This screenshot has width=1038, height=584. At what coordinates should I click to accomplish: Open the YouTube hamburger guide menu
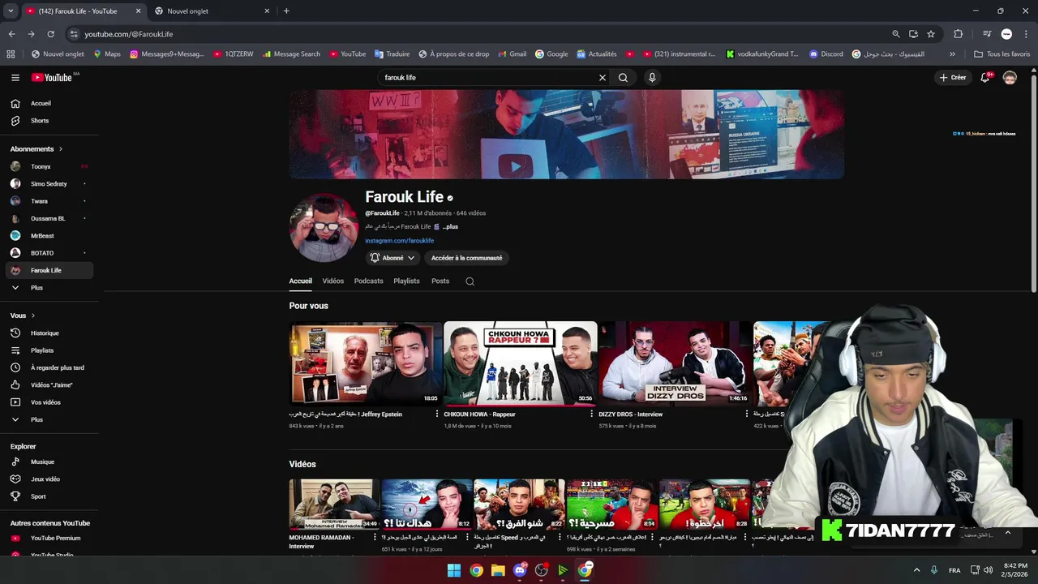click(15, 78)
